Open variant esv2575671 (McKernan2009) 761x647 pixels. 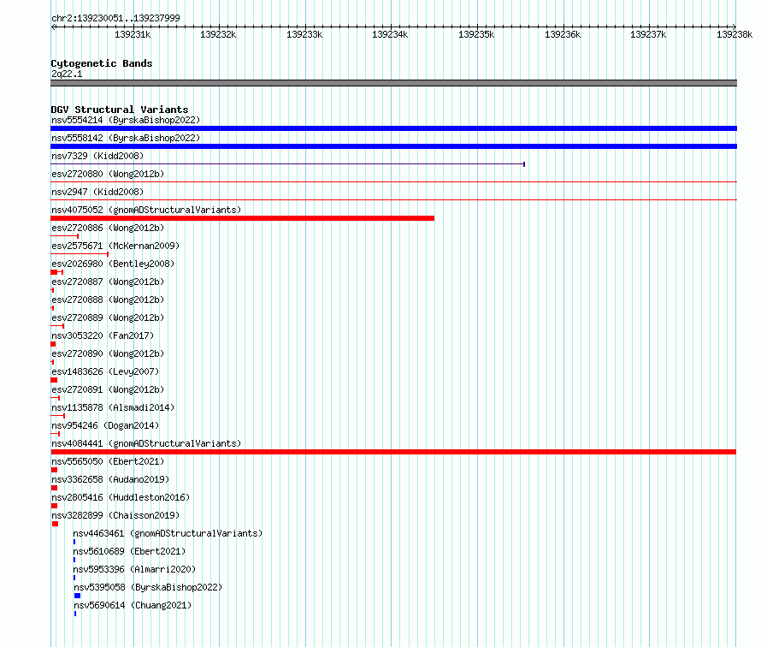pos(115,246)
